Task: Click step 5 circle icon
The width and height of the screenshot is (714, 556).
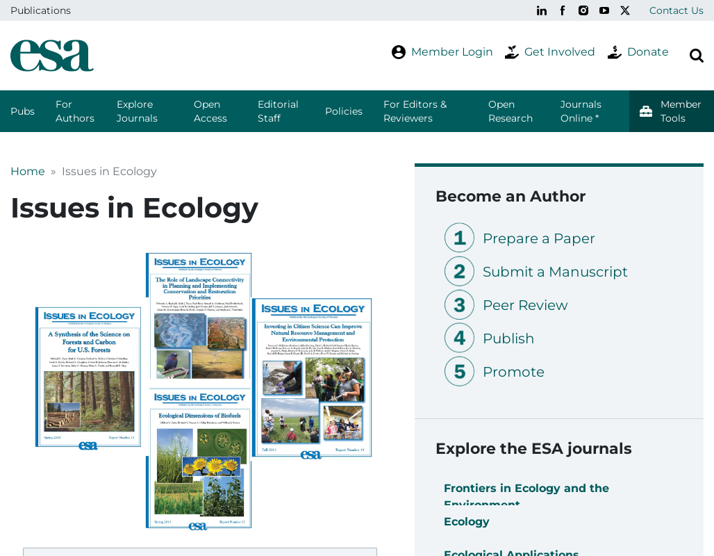Action: 460,371
